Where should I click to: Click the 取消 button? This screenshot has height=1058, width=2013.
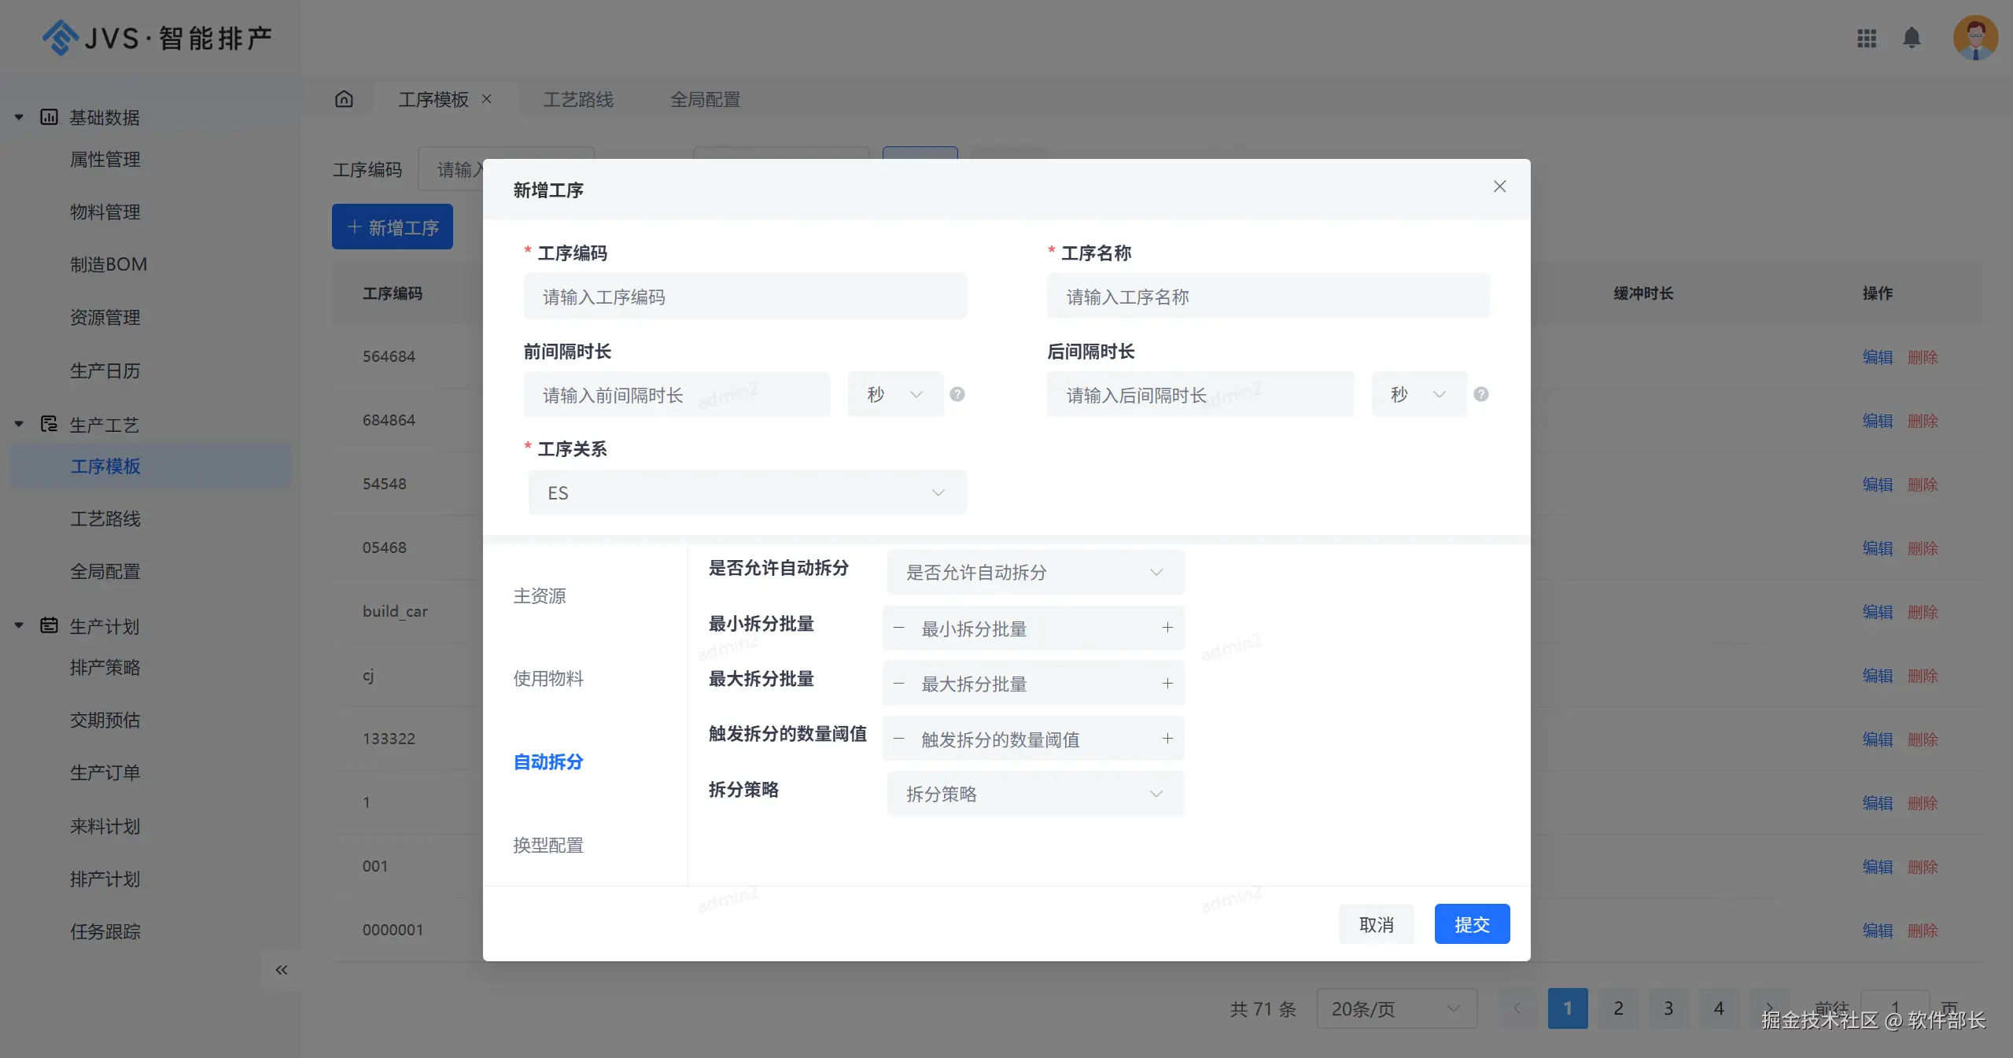[x=1376, y=924]
